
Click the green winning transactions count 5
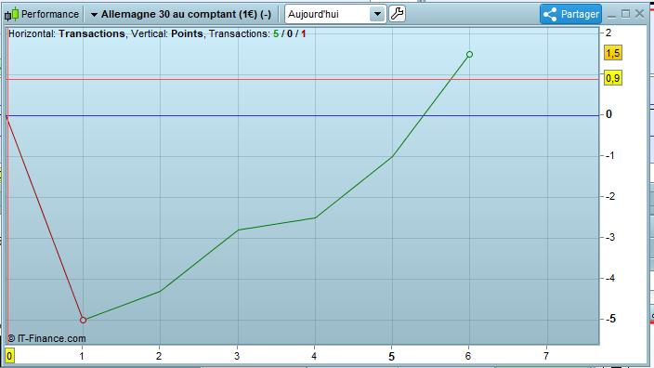coord(276,33)
